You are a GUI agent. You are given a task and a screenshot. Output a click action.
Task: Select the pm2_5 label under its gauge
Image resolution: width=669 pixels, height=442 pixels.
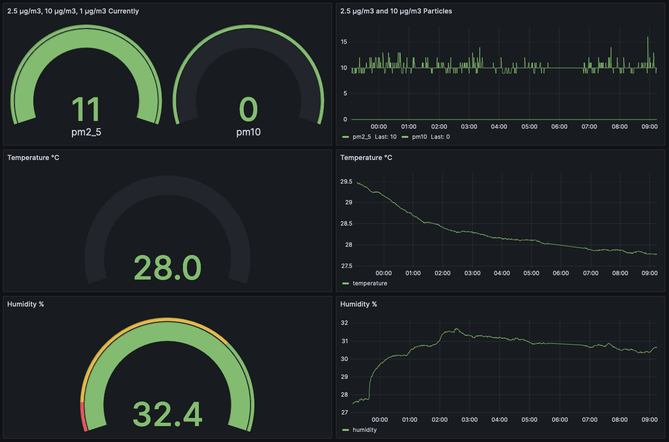coord(86,132)
